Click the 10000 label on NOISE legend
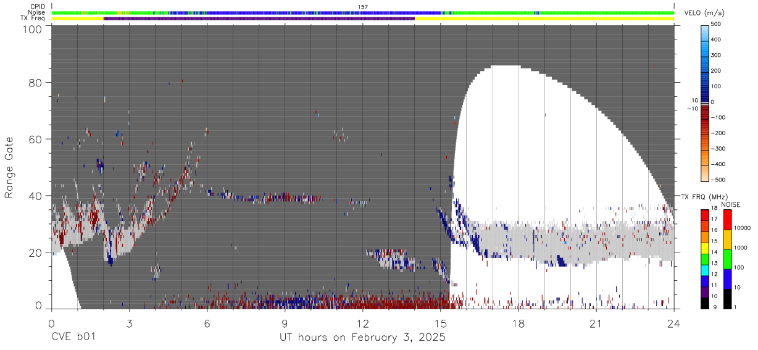 tap(744, 228)
